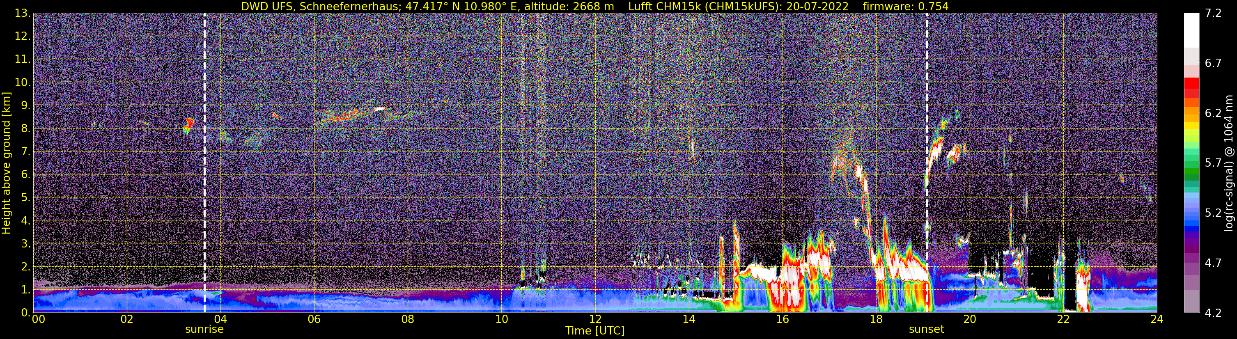Click the height axis tick label "1."

pos(25,289)
